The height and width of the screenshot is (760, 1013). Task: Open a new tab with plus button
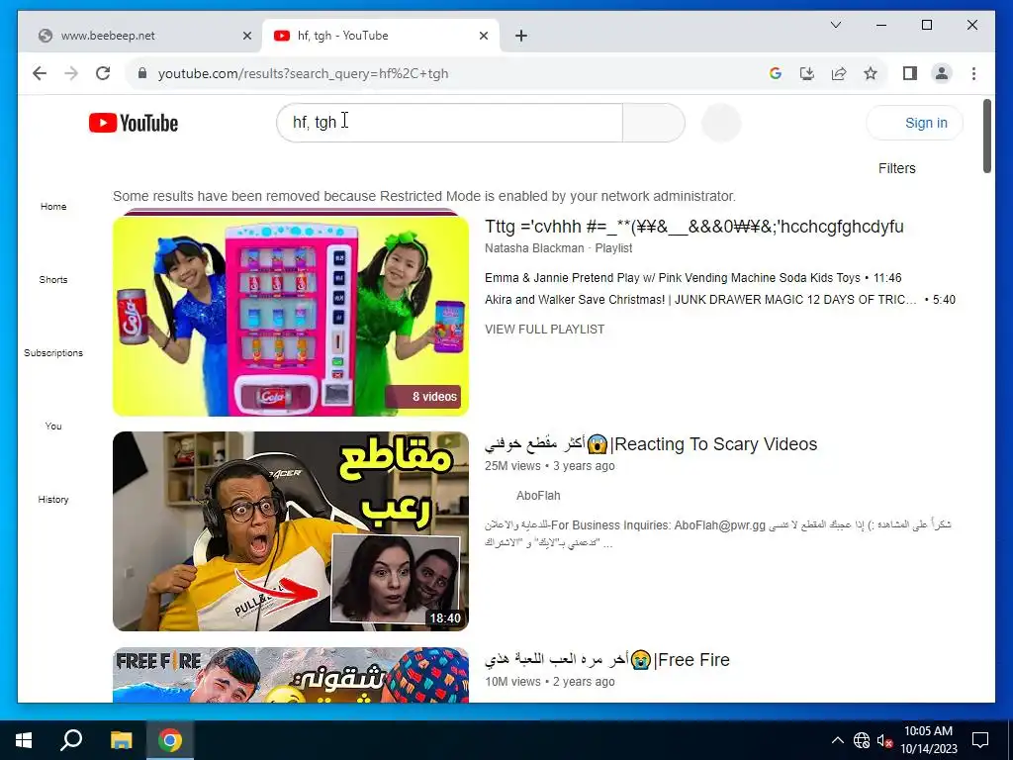[521, 36]
